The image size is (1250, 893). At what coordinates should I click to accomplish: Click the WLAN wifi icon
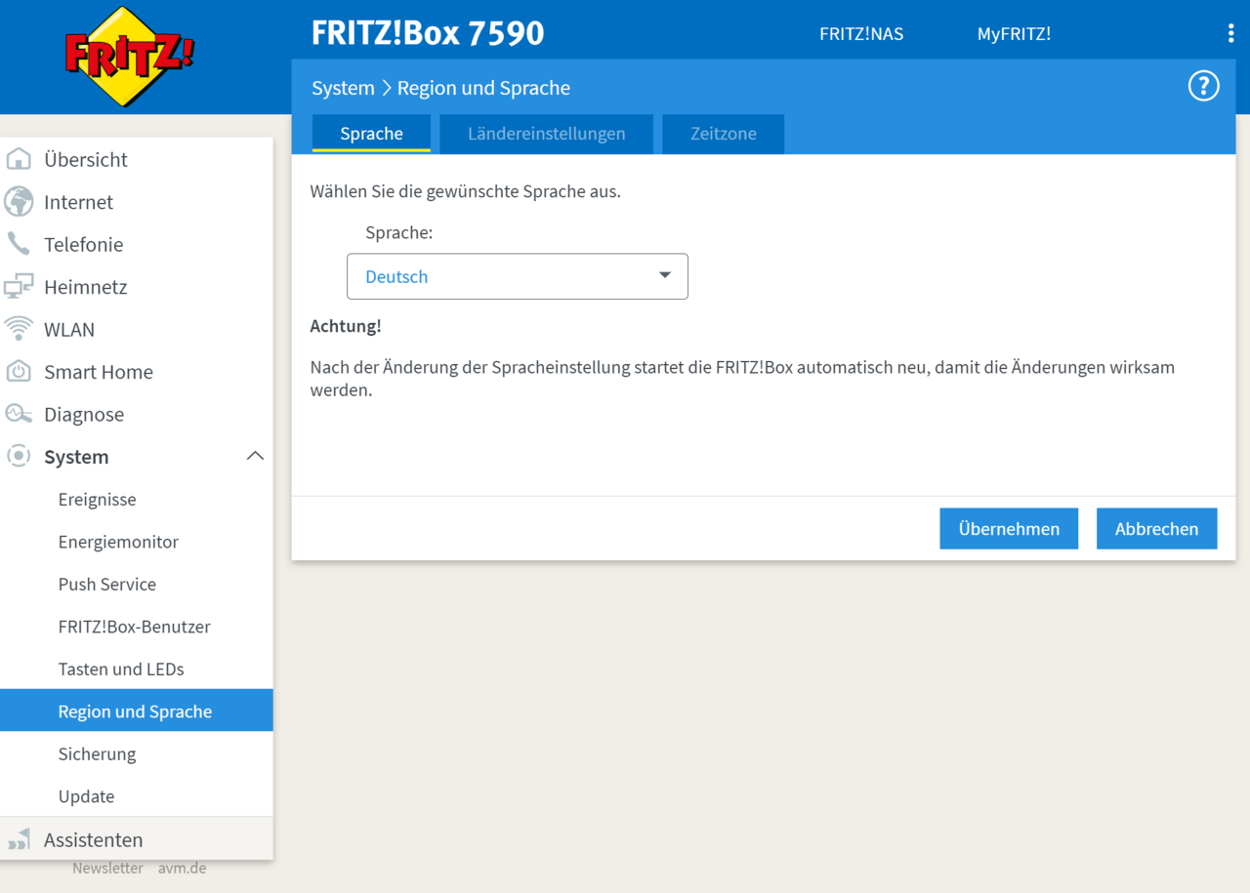pos(19,329)
